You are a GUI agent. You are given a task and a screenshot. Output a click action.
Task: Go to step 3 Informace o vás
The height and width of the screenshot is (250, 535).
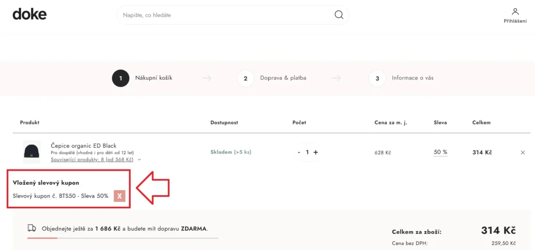point(412,78)
